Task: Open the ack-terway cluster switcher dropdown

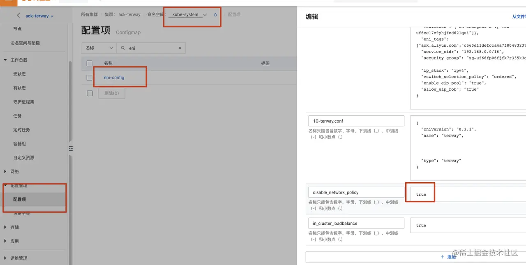Action: pyautogui.click(x=39, y=16)
